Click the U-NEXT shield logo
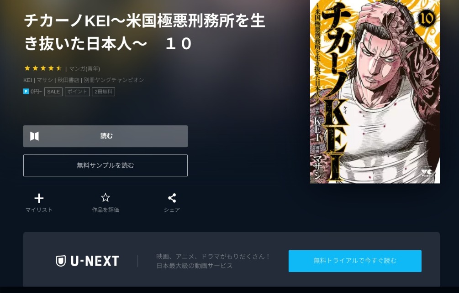The image size is (459, 293). 61,261
